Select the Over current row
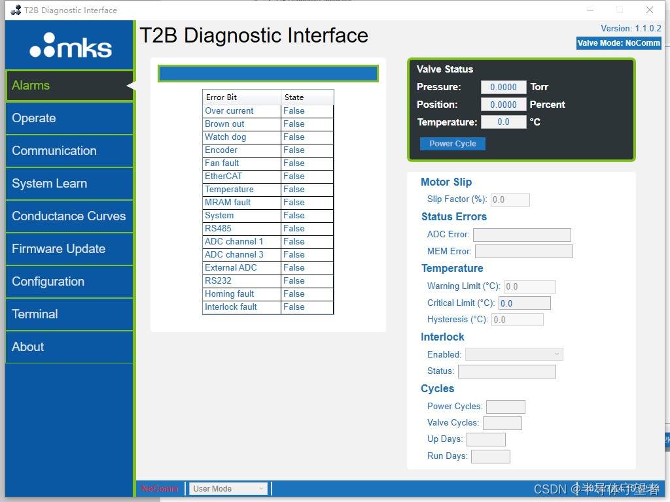 268,111
